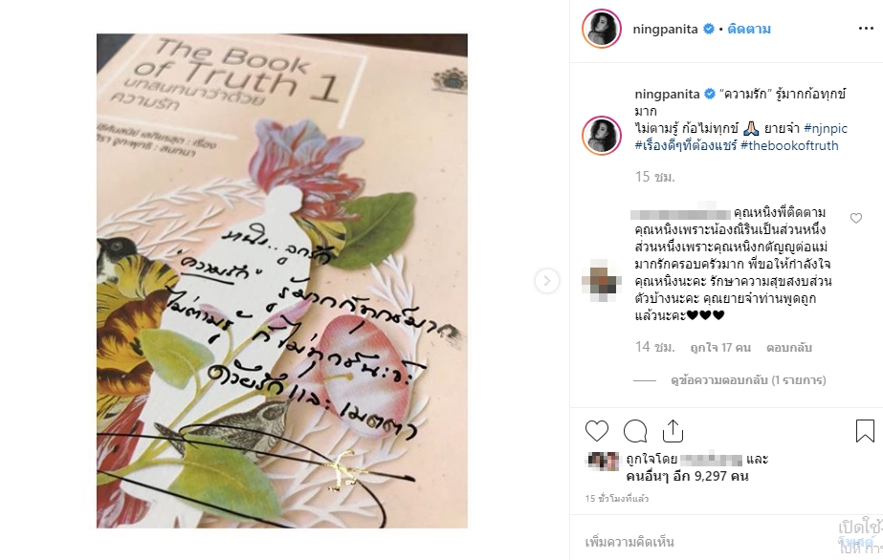The height and width of the screenshot is (560, 883).
Task: Like the post with the heart icon
Action: coord(597,431)
